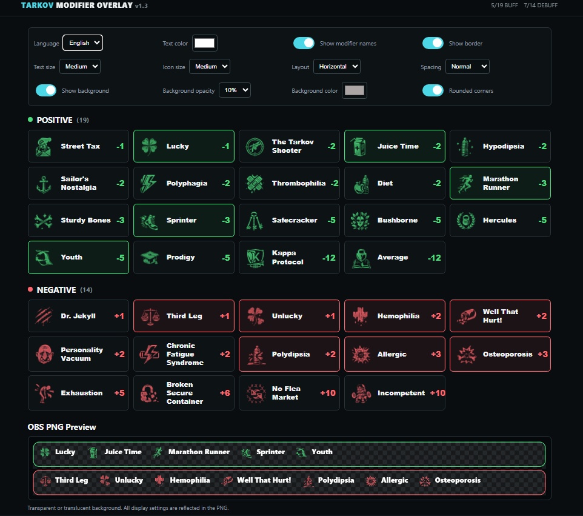
Task: Open the Text size dropdown
Action: pyautogui.click(x=80, y=67)
